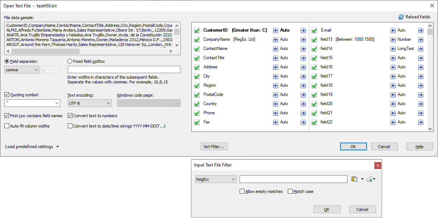438x219 pixels.
Task: Click right arrow next to CompanyName type
Action: pyautogui.click(x=303, y=40)
